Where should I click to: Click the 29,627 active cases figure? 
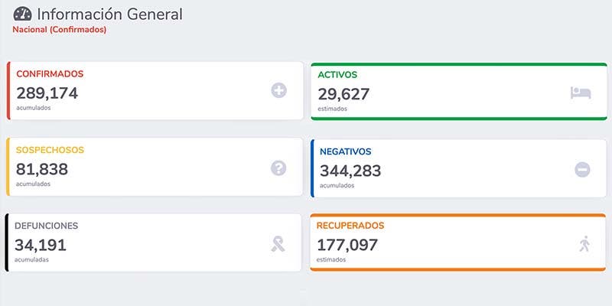343,94
